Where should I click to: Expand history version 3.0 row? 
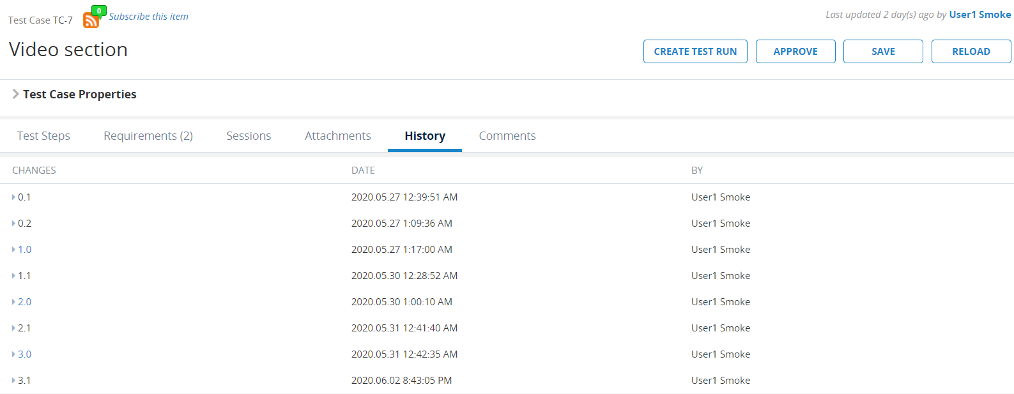(14, 354)
